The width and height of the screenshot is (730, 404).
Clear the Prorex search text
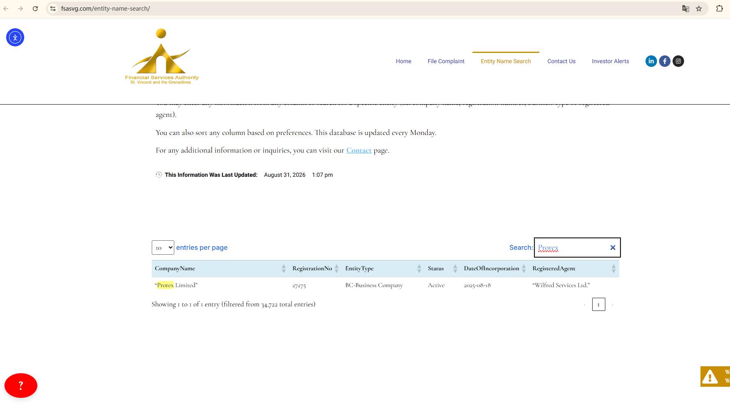(613, 248)
